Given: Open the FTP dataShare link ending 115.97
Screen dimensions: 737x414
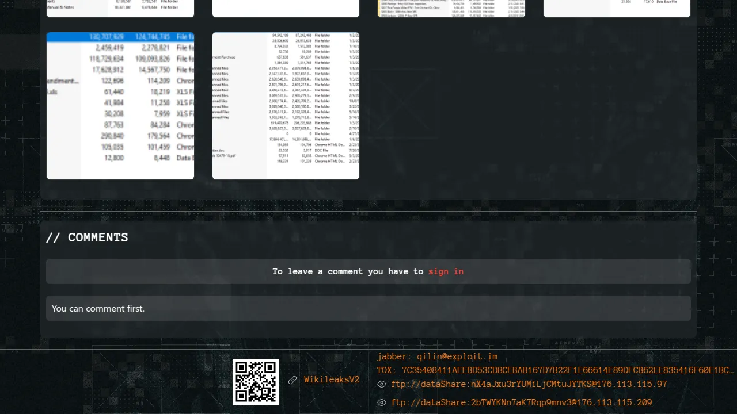Looking at the screenshot, I should click(x=529, y=385).
